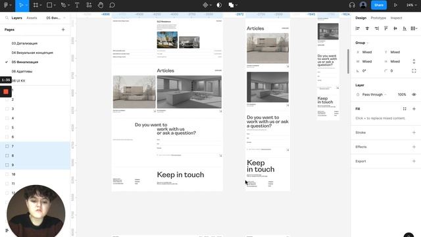This screenshot has height=237, width=421.
Task: Start audio conversation with headphones icon
Action: coord(352,5)
